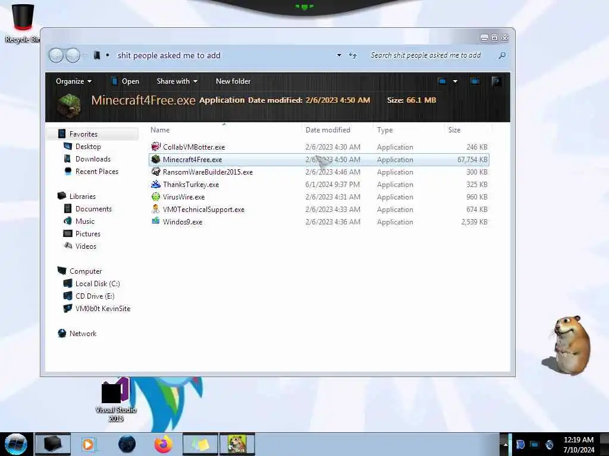The image size is (609, 456).
Task: Click the CollabVMBotter.exe file icon
Action: [156, 147]
